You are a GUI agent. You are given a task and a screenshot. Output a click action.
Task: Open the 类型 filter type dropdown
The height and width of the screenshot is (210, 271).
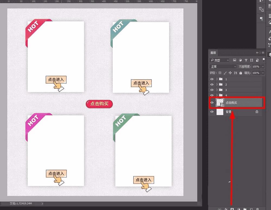coord(220,60)
